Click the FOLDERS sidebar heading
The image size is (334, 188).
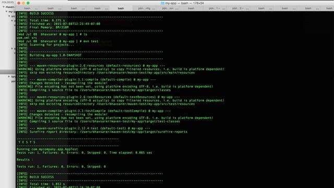[x=8, y=2]
